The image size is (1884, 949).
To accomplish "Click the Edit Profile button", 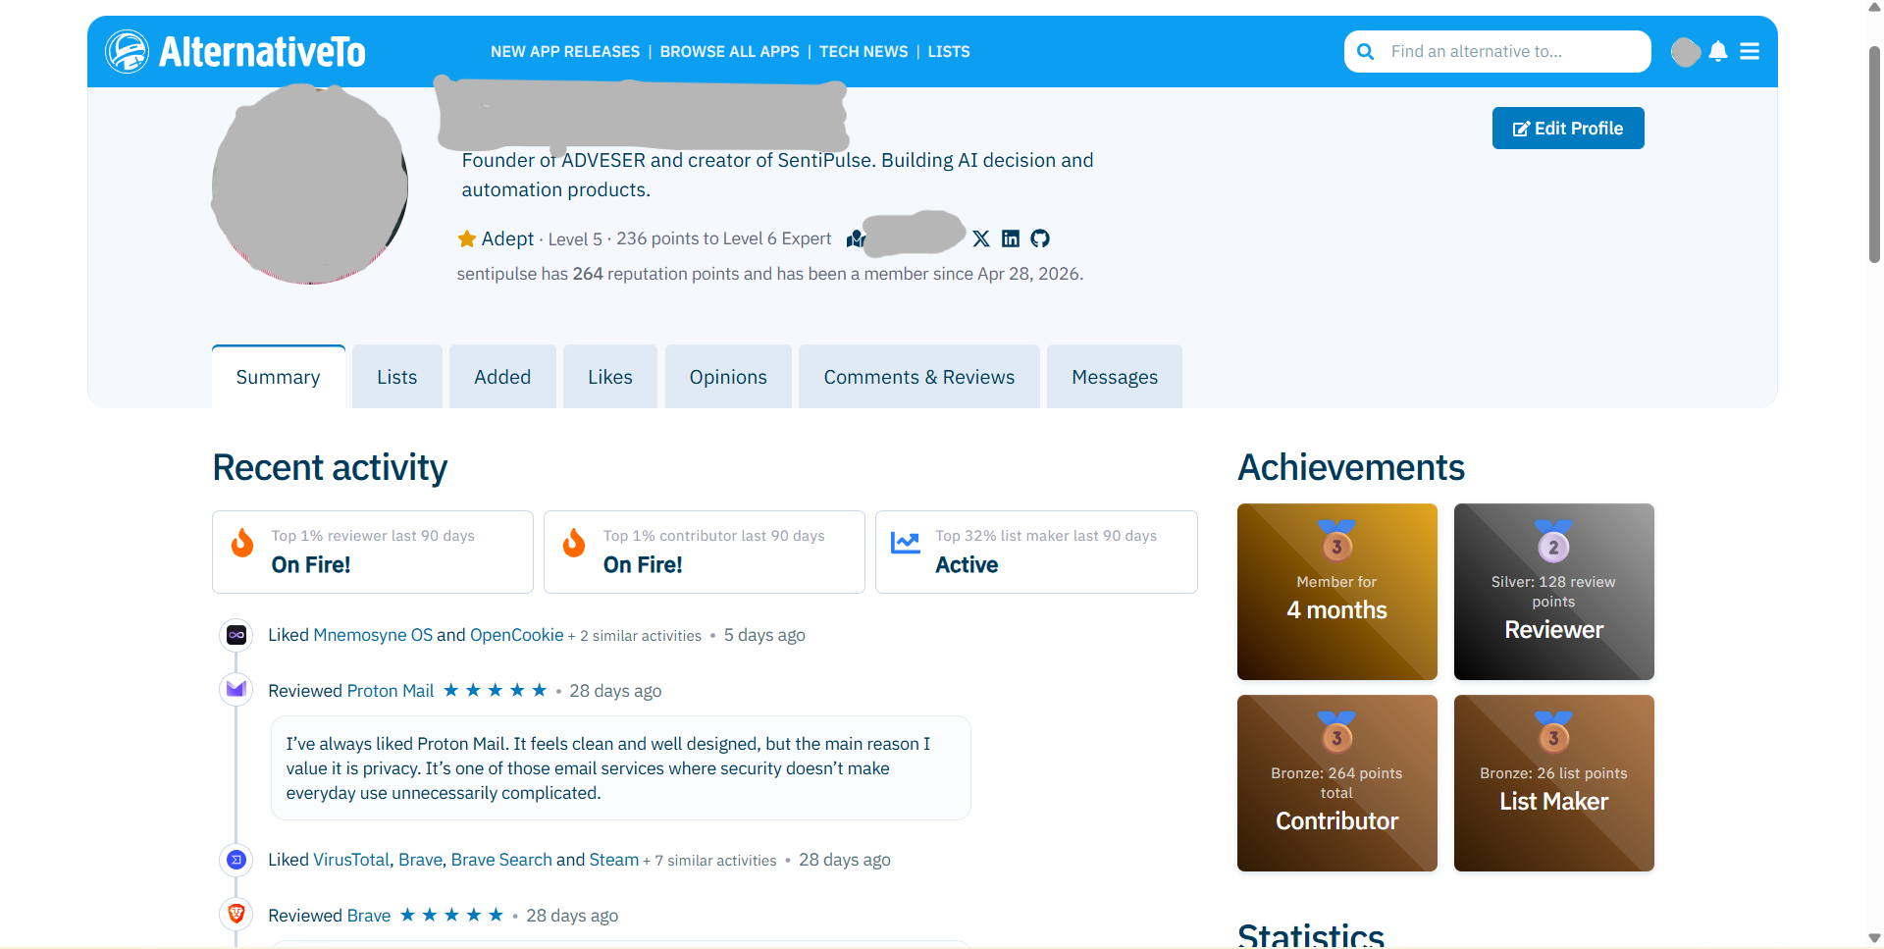I will 1568,129.
